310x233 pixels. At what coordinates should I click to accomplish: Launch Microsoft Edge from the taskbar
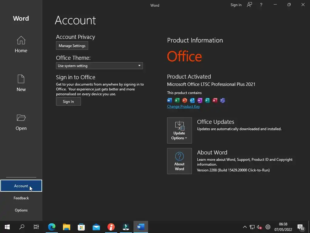pos(51,227)
